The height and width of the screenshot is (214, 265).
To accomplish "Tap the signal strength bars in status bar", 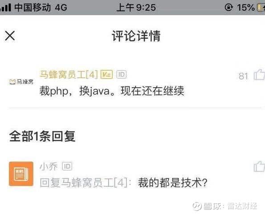I will click(x=6, y=8).
